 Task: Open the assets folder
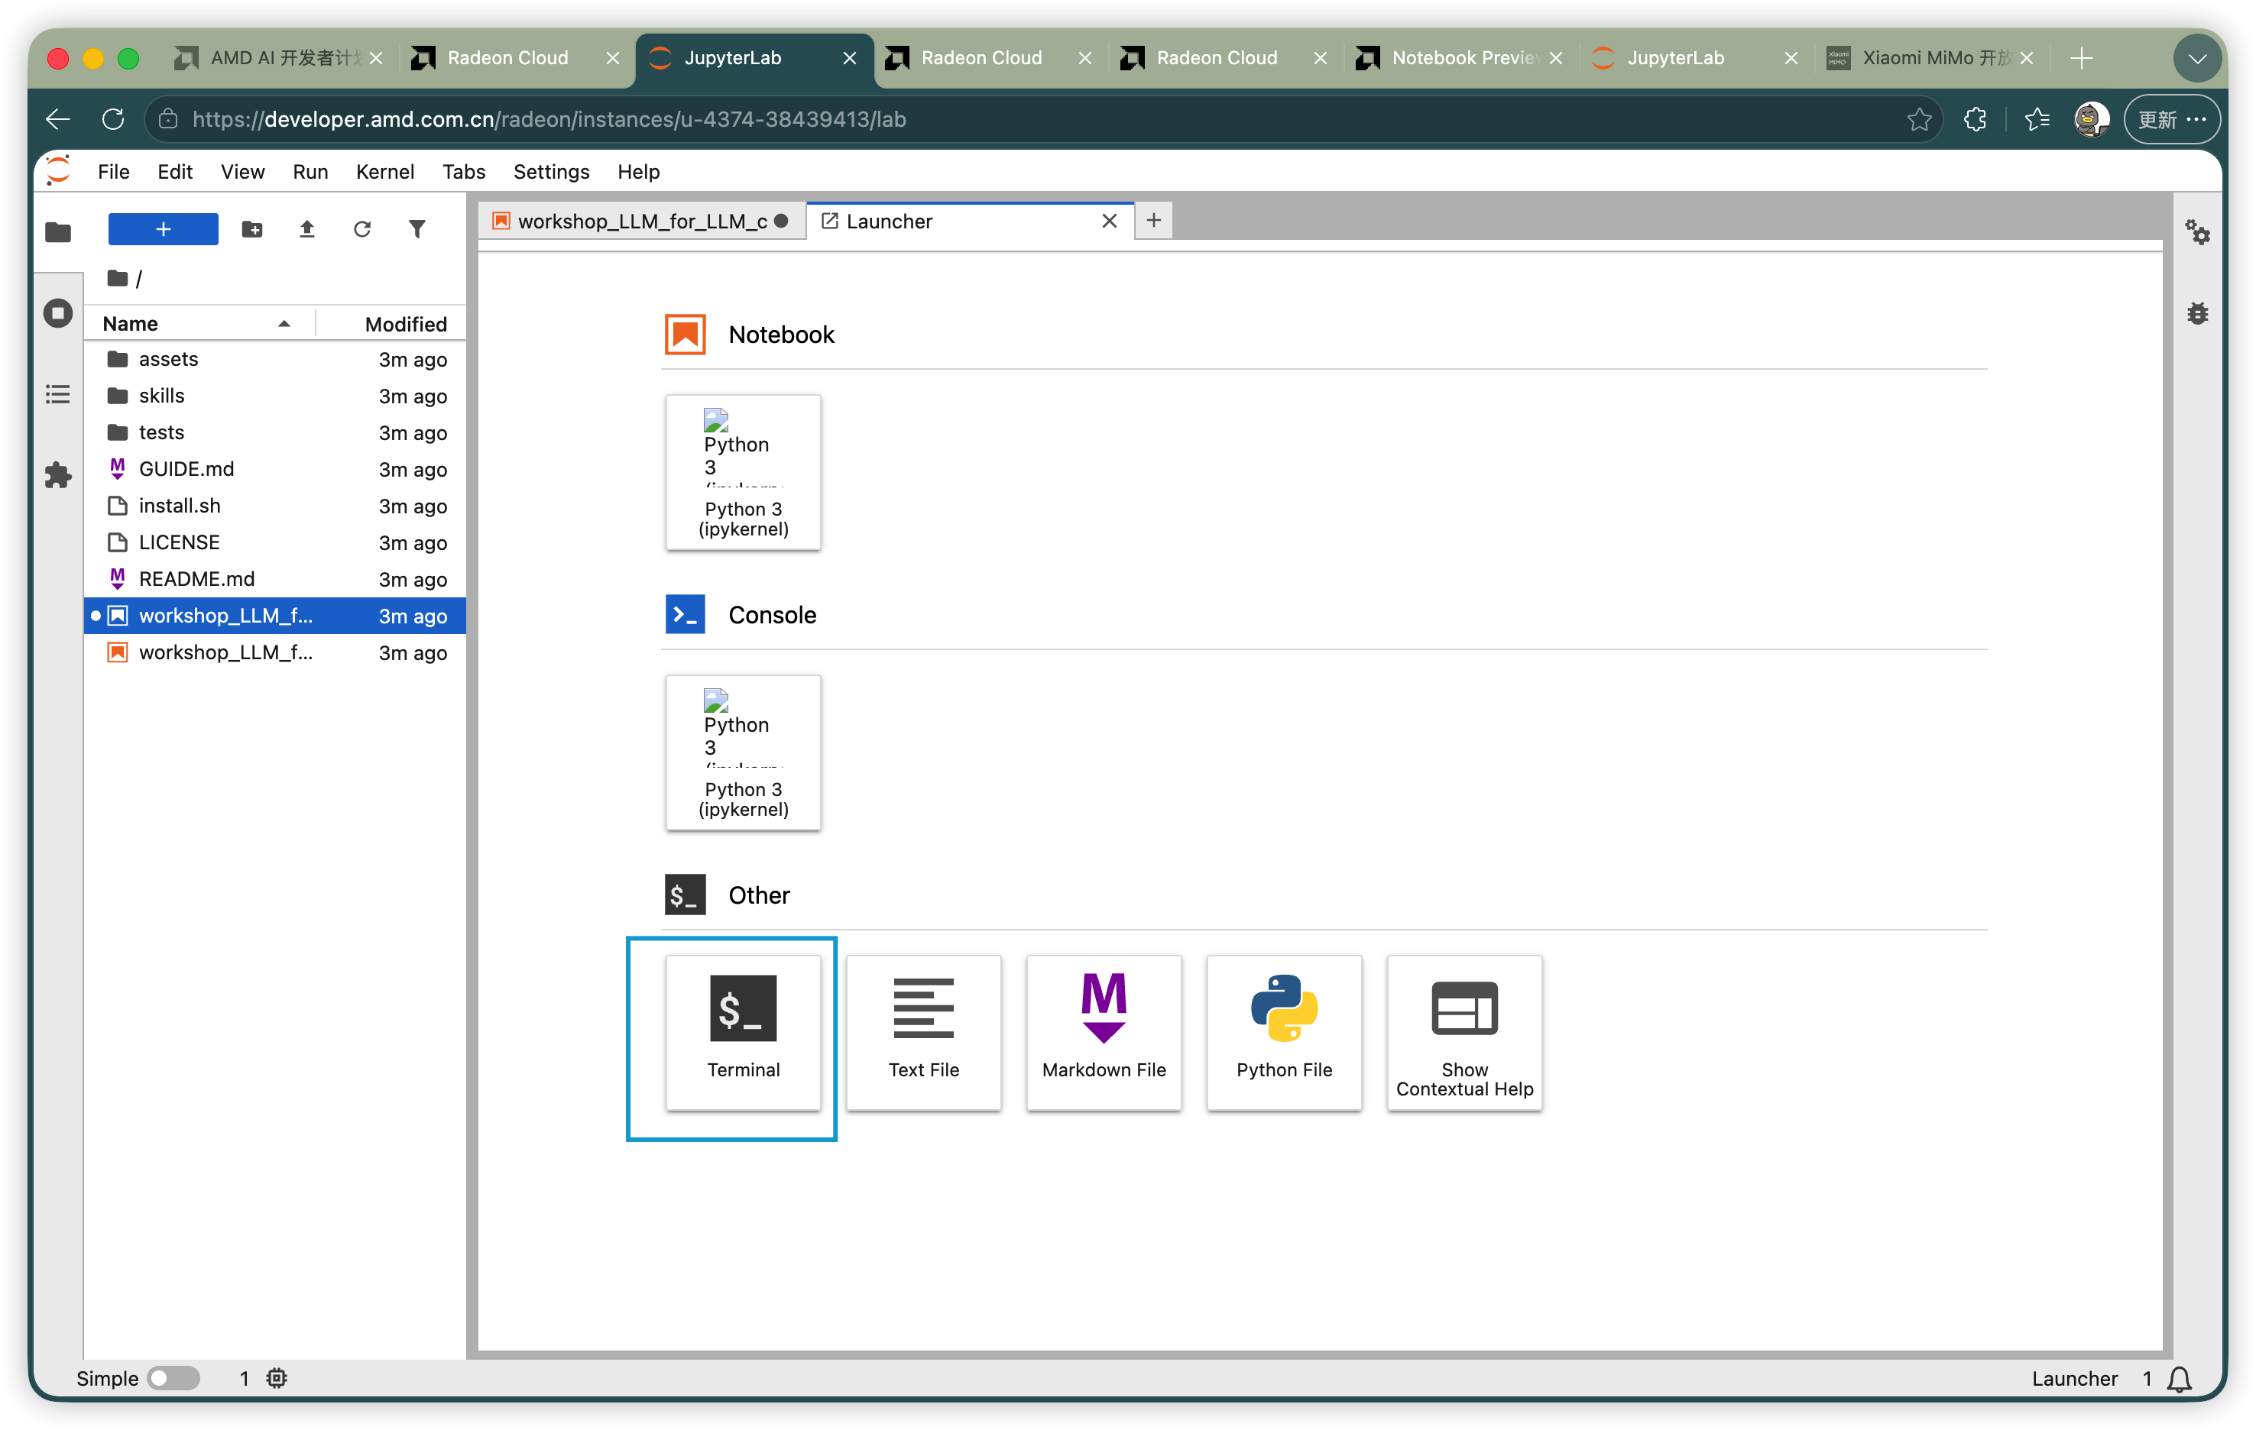click(275, 360)
